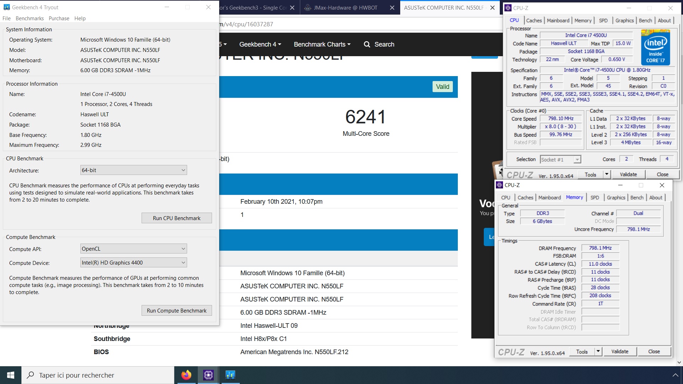Viewport: 683px width, 384px height.
Task: Close the Geekbench3 Single Core browser tab
Action: click(292, 8)
